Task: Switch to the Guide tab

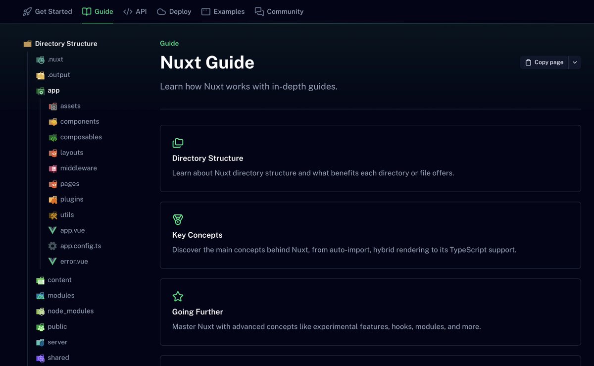Action: [98, 11]
